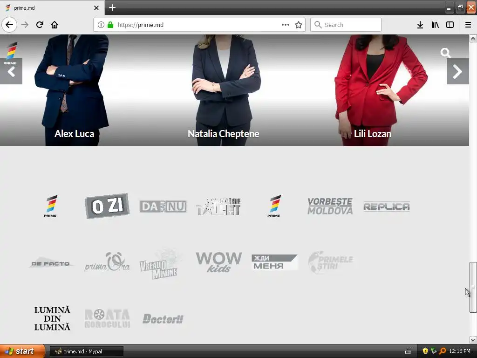Open the Talent show logo
This screenshot has width=477, height=358.
(219, 207)
